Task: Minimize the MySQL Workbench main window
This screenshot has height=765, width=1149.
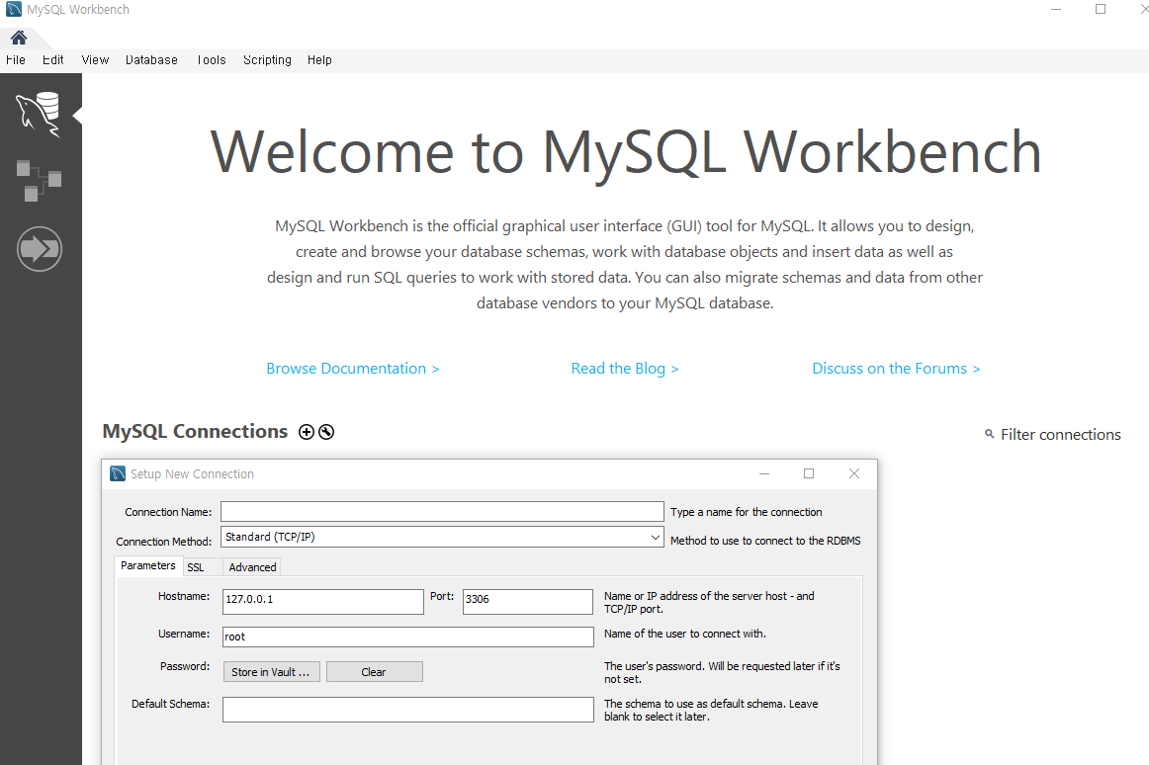Action: (1056, 10)
